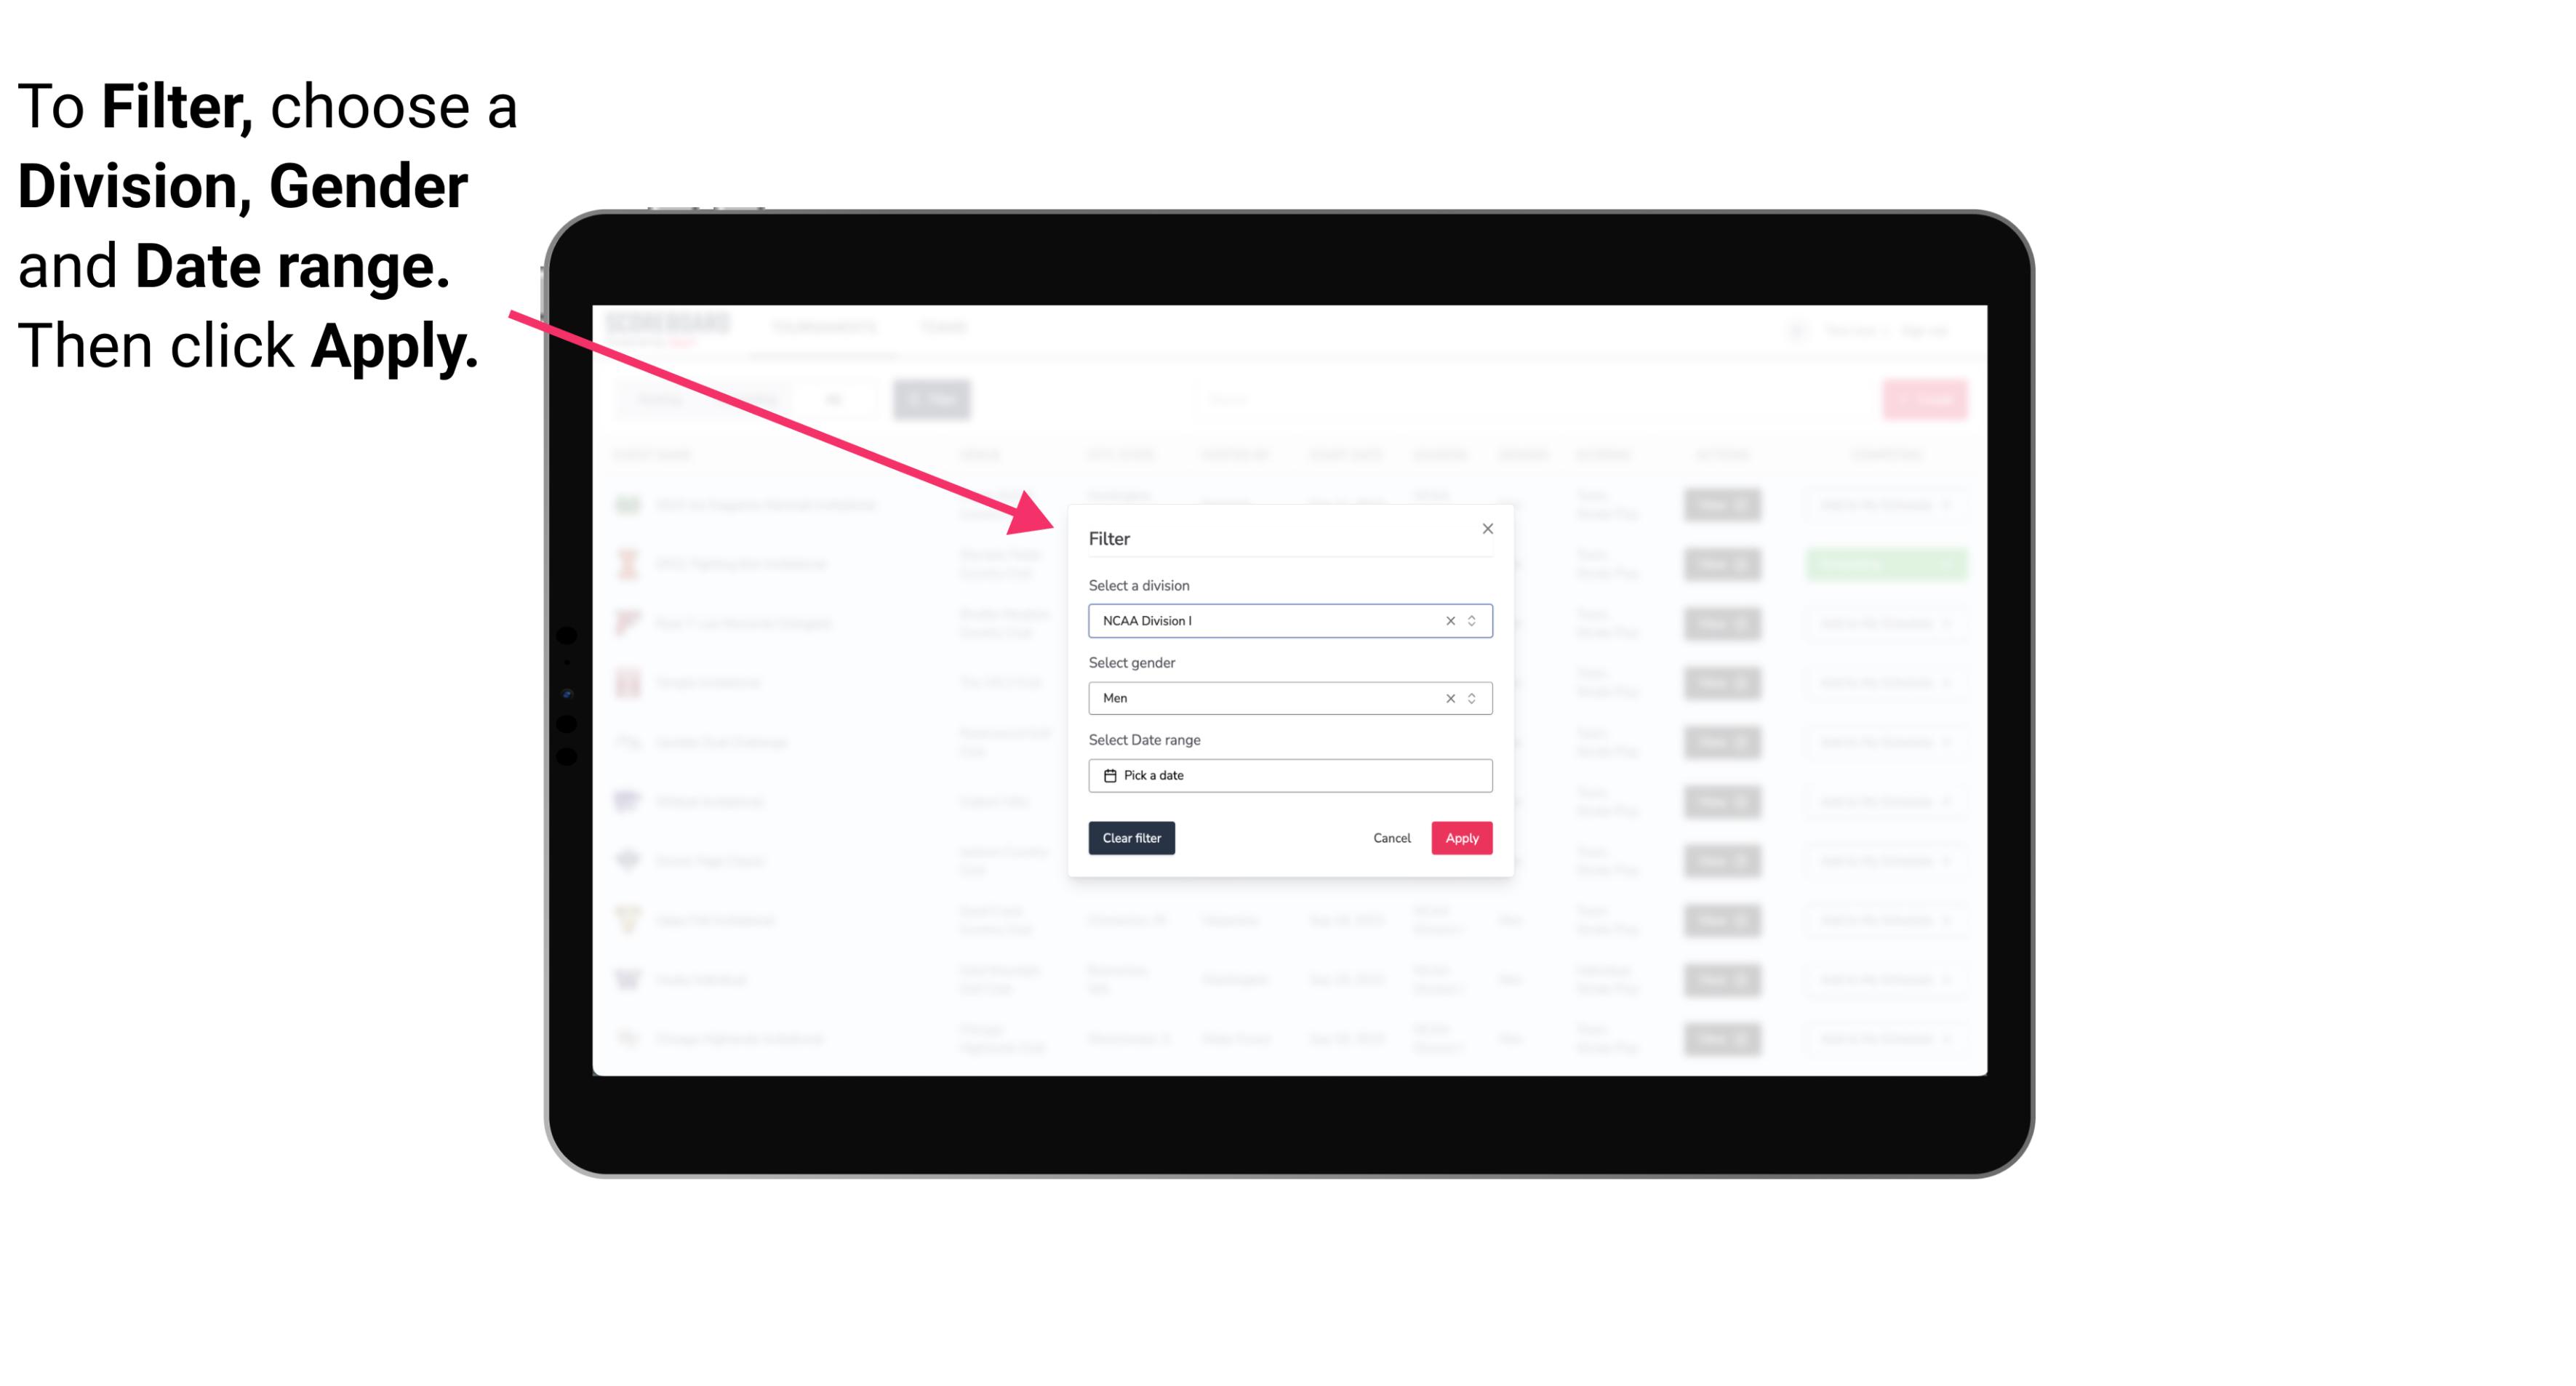Click the clear/X icon on NCAA Division I

pyautogui.click(x=1447, y=621)
